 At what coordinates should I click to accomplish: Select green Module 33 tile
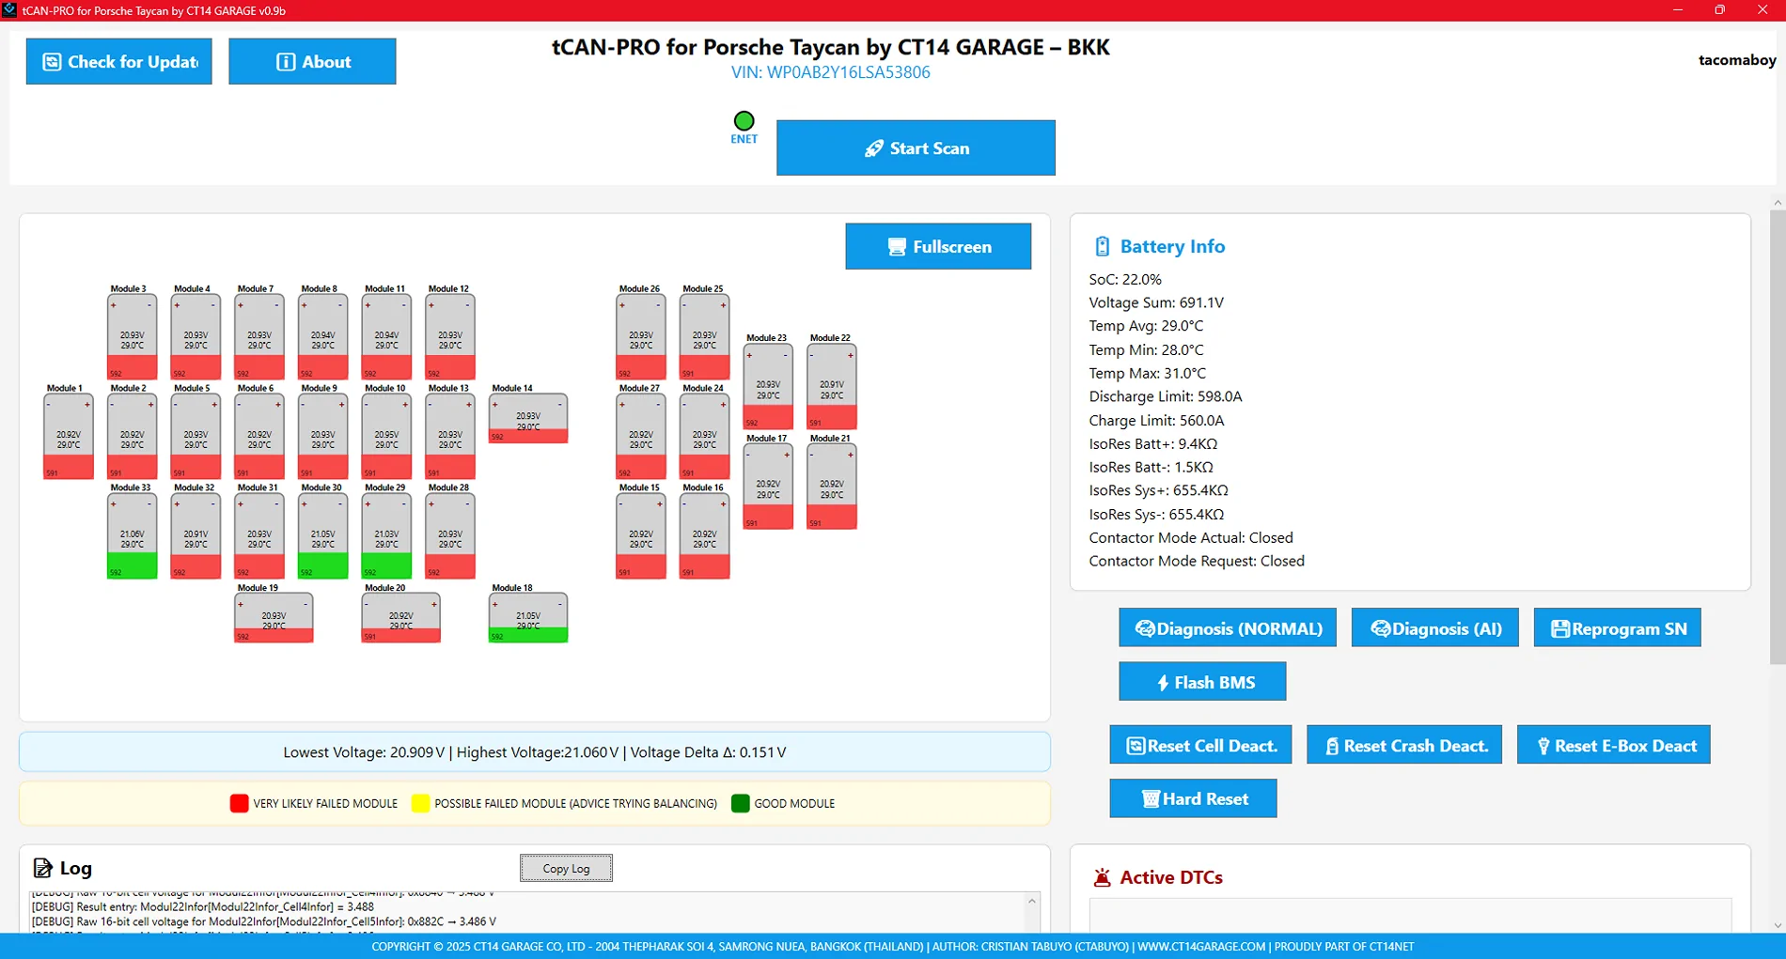132,536
